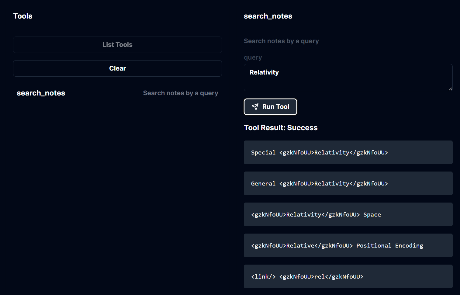Screen dimensions: 460x295
Task: Select the search_notes tool entry
Action: tap(117, 93)
